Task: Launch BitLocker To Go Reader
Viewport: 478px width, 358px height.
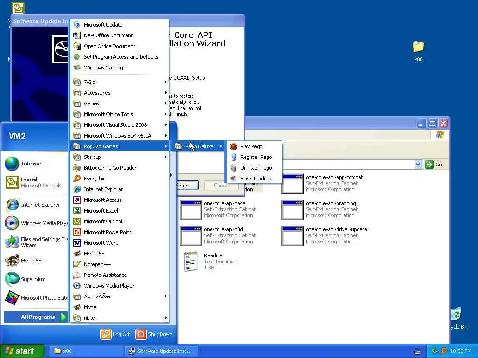Action: pos(119,168)
